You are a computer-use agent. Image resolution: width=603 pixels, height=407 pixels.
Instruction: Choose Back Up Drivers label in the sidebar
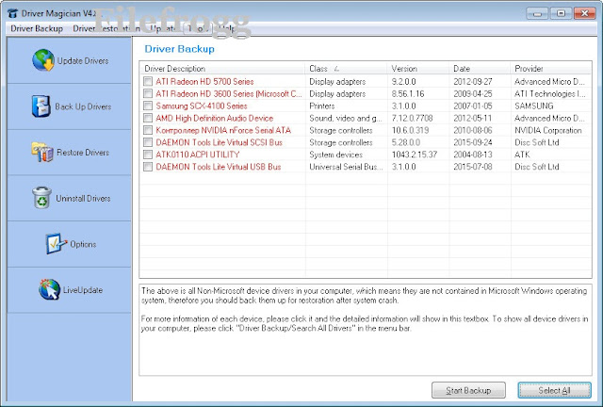83,106
